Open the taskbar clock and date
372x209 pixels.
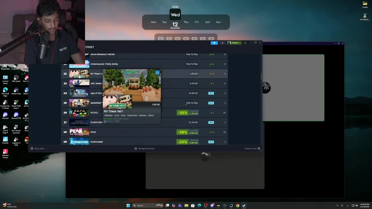tap(365, 206)
